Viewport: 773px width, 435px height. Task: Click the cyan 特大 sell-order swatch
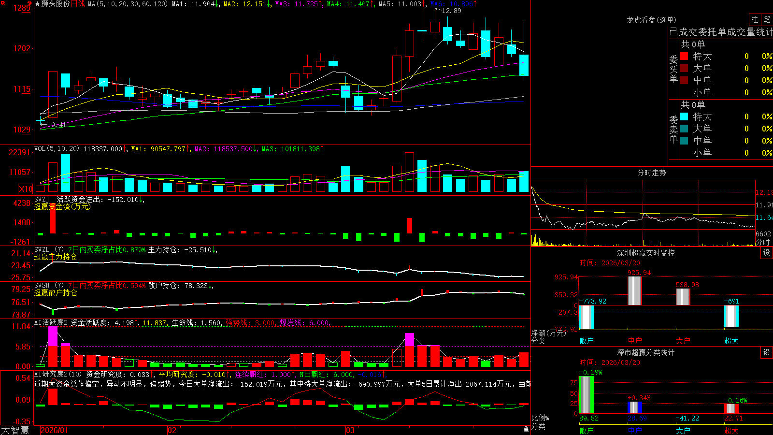[684, 116]
